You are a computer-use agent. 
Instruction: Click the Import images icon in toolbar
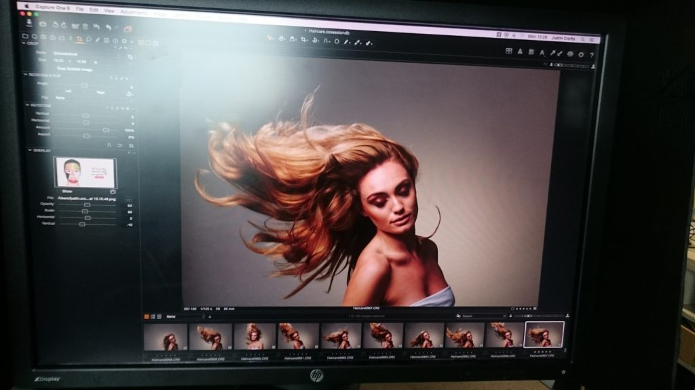coord(29,22)
